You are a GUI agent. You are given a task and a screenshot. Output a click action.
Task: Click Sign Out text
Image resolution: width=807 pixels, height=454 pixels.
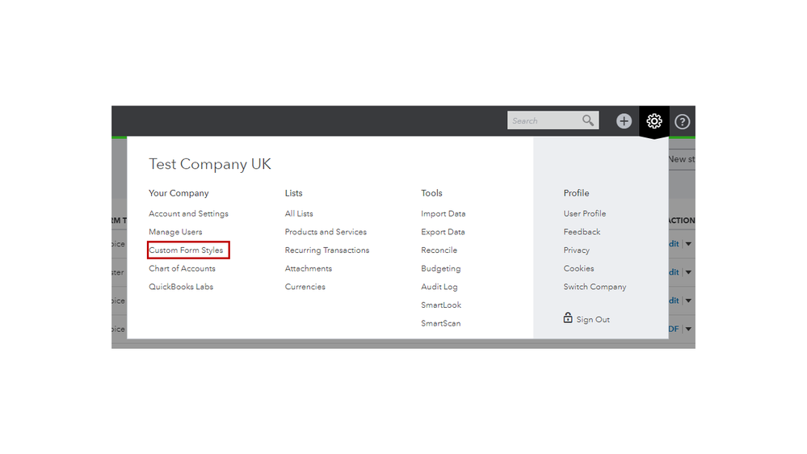pos(593,320)
